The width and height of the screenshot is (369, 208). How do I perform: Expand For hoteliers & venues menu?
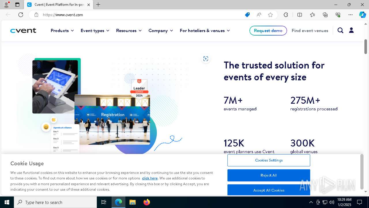click(x=205, y=31)
